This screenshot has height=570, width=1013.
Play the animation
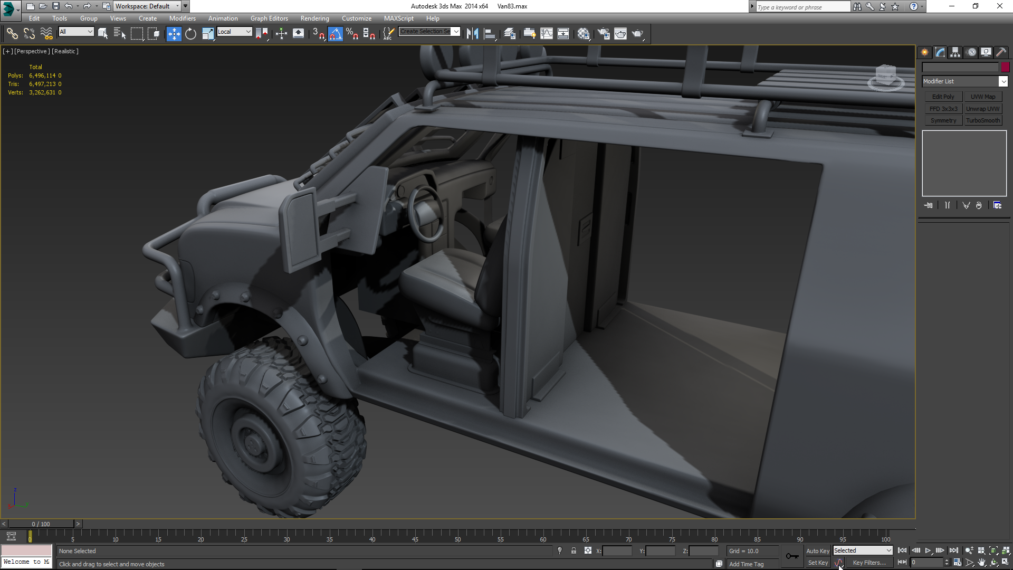(x=928, y=550)
